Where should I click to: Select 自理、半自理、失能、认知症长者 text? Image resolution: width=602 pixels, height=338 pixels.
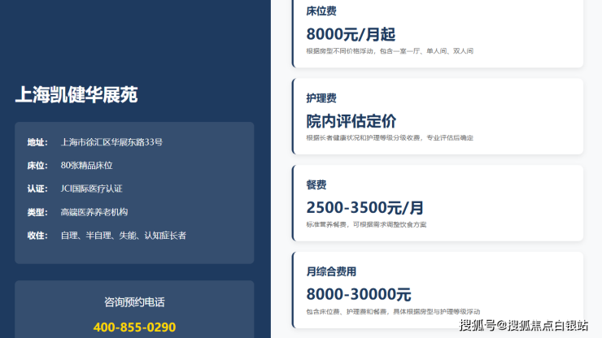pos(123,236)
